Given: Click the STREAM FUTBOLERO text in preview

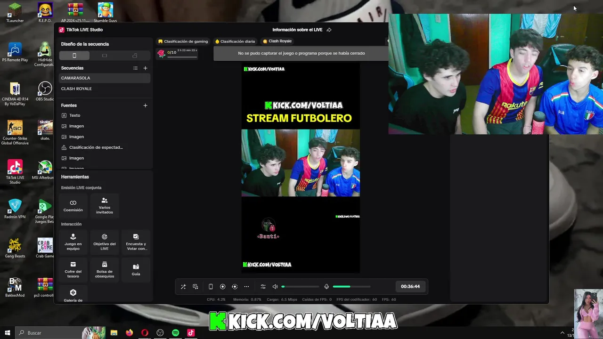Looking at the screenshot, I should click(299, 118).
